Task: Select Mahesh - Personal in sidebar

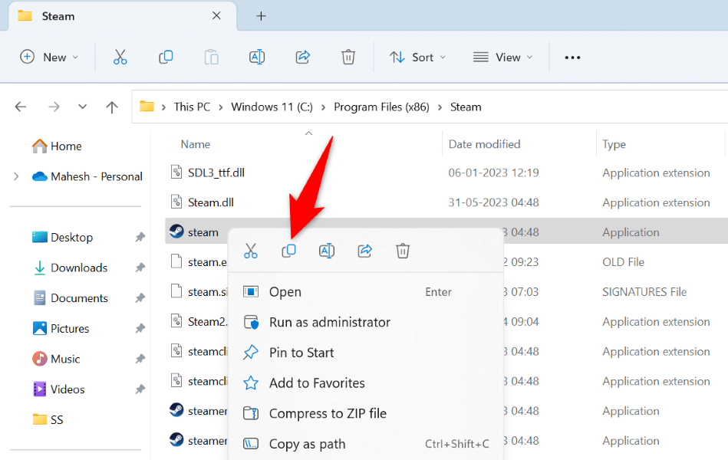Action: (87, 176)
